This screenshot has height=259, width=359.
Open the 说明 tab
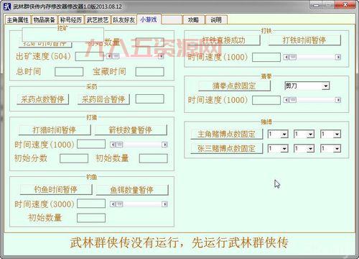click(216, 20)
